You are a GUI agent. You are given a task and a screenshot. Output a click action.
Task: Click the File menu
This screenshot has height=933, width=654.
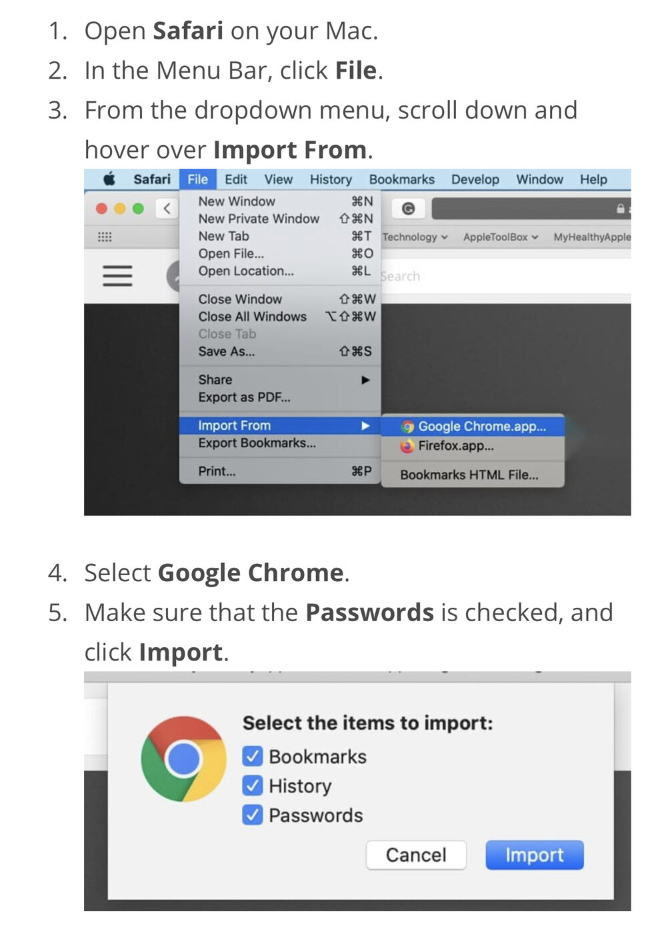pos(198,179)
